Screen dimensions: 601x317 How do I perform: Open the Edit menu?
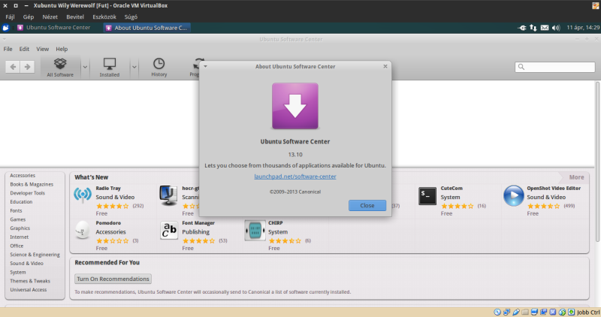tap(24, 49)
